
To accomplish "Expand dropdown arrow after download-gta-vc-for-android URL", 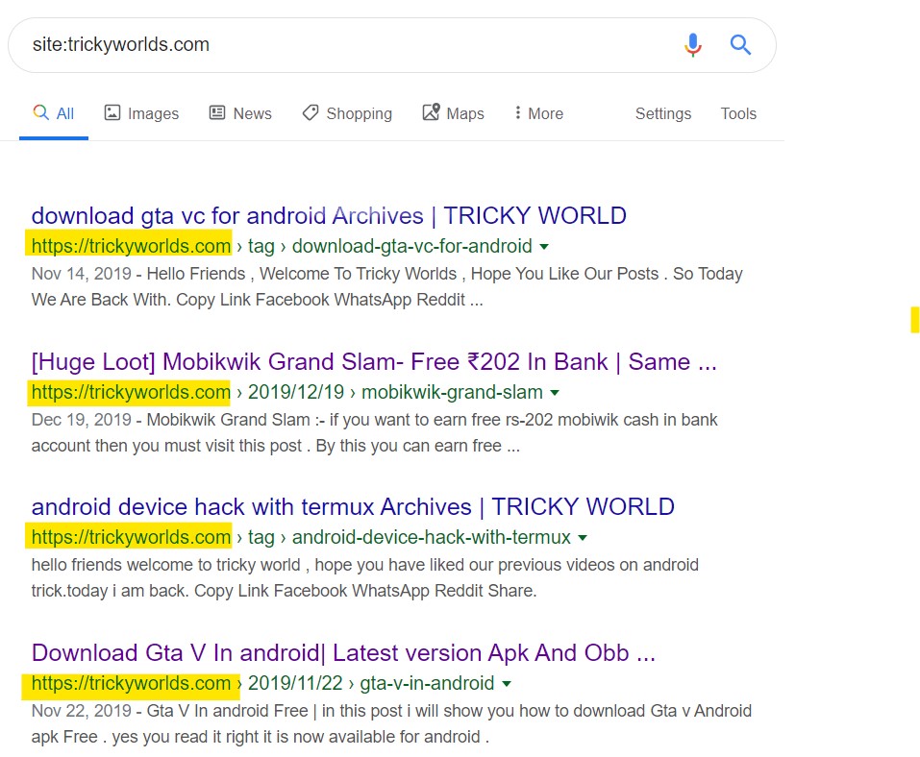I will click(544, 247).
